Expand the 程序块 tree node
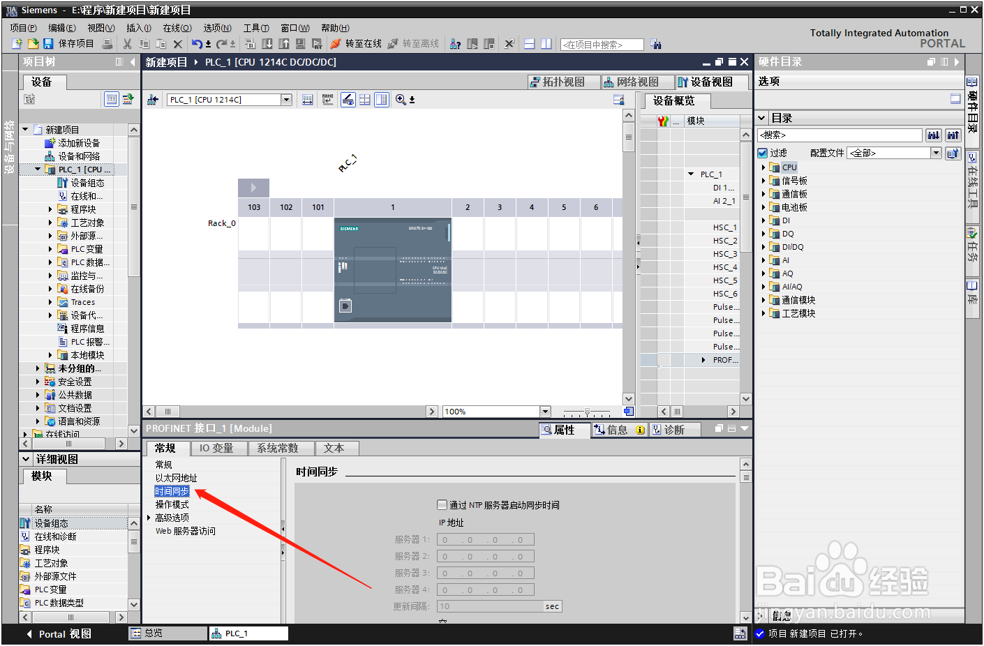984x646 pixels. tap(50, 209)
